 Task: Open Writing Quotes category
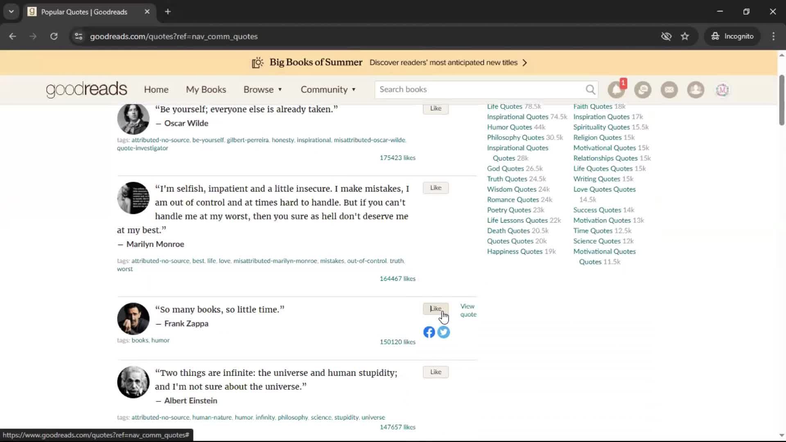pos(596,179)
